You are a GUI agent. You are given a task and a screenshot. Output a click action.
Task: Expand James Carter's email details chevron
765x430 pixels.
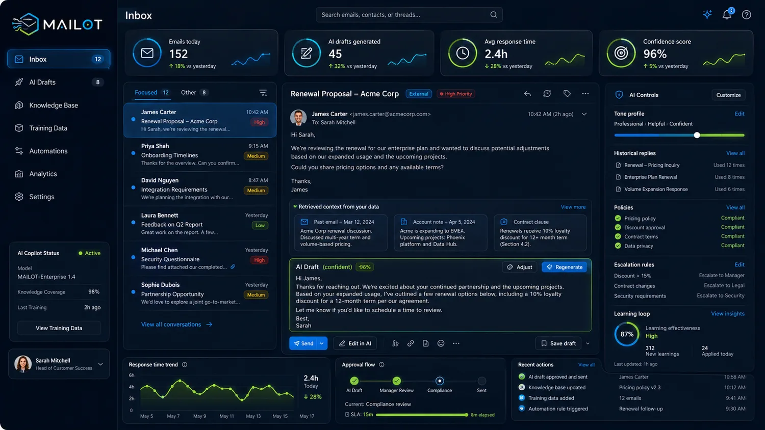click(584, 114)
